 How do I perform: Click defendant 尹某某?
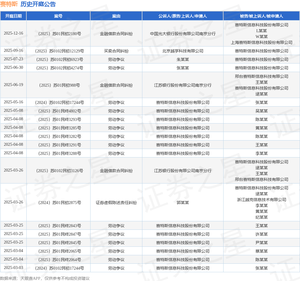coord(262,243)
